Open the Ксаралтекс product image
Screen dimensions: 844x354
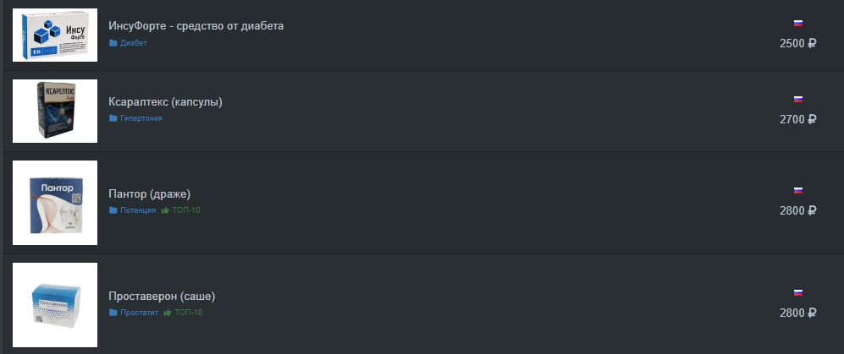click(55, 112)
